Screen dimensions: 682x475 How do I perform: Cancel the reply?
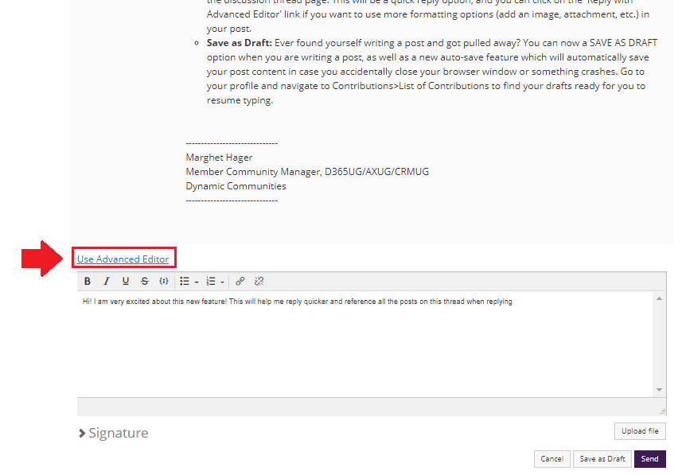[x=552, y=459]
